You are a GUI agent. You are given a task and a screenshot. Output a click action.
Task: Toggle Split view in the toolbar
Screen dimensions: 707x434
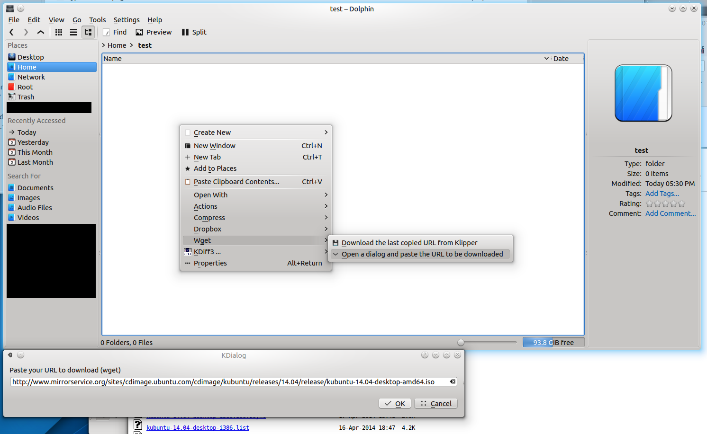pos(194,32)
